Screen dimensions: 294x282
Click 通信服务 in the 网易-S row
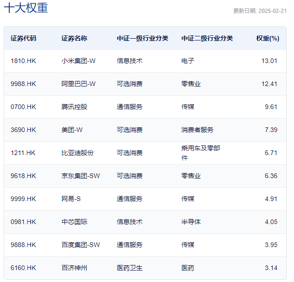pos(129,199)
